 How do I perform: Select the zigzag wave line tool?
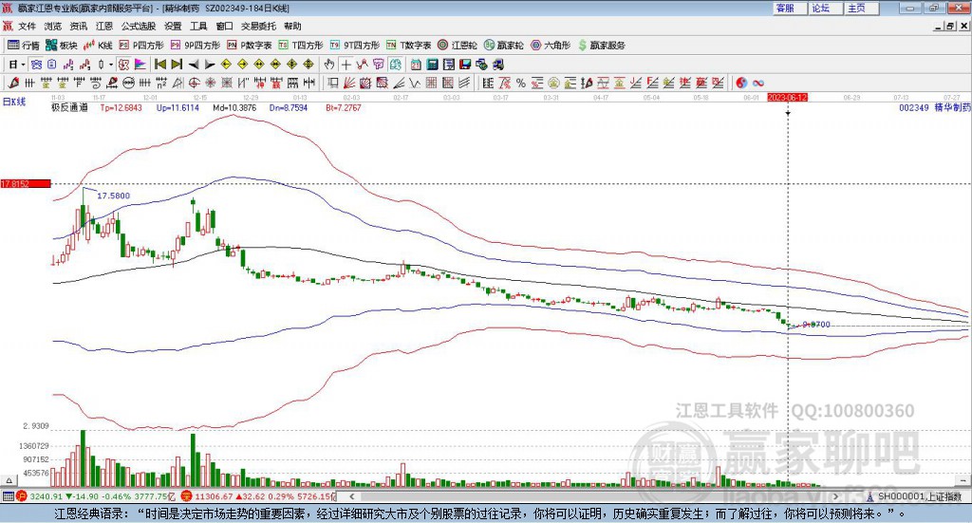click(x=415, y=83)
